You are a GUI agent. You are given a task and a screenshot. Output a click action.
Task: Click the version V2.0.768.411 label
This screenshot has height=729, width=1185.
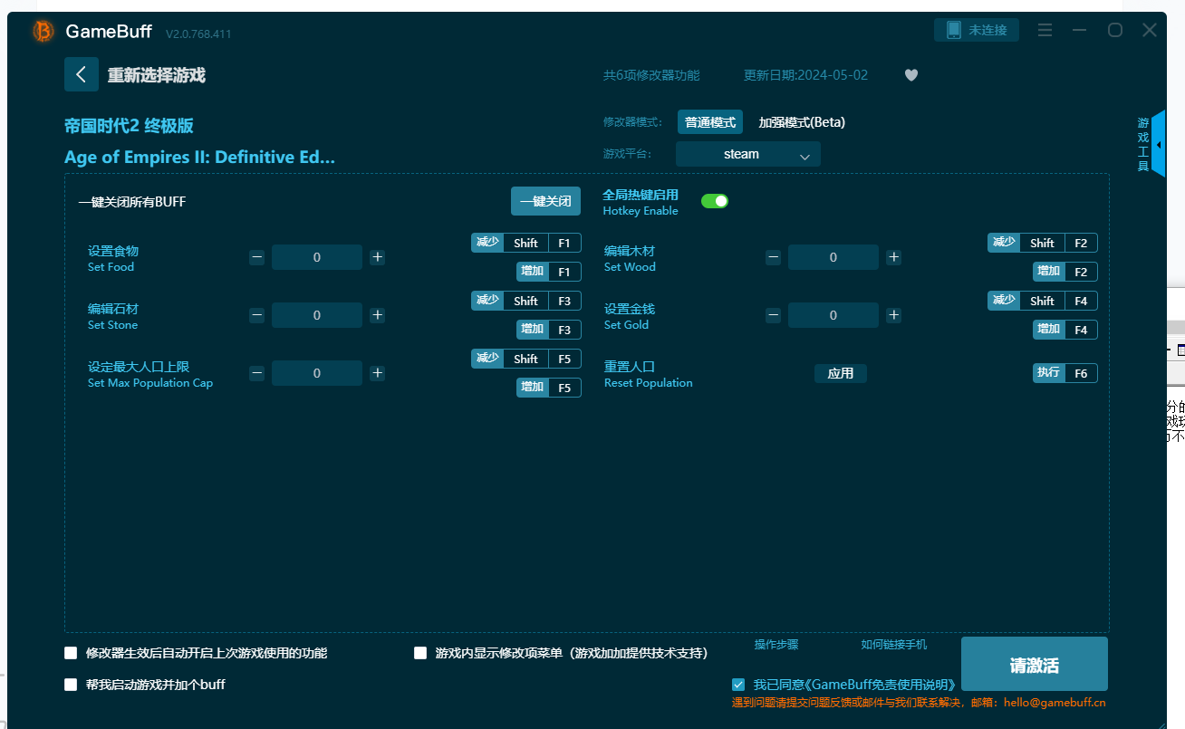point(198,34)
